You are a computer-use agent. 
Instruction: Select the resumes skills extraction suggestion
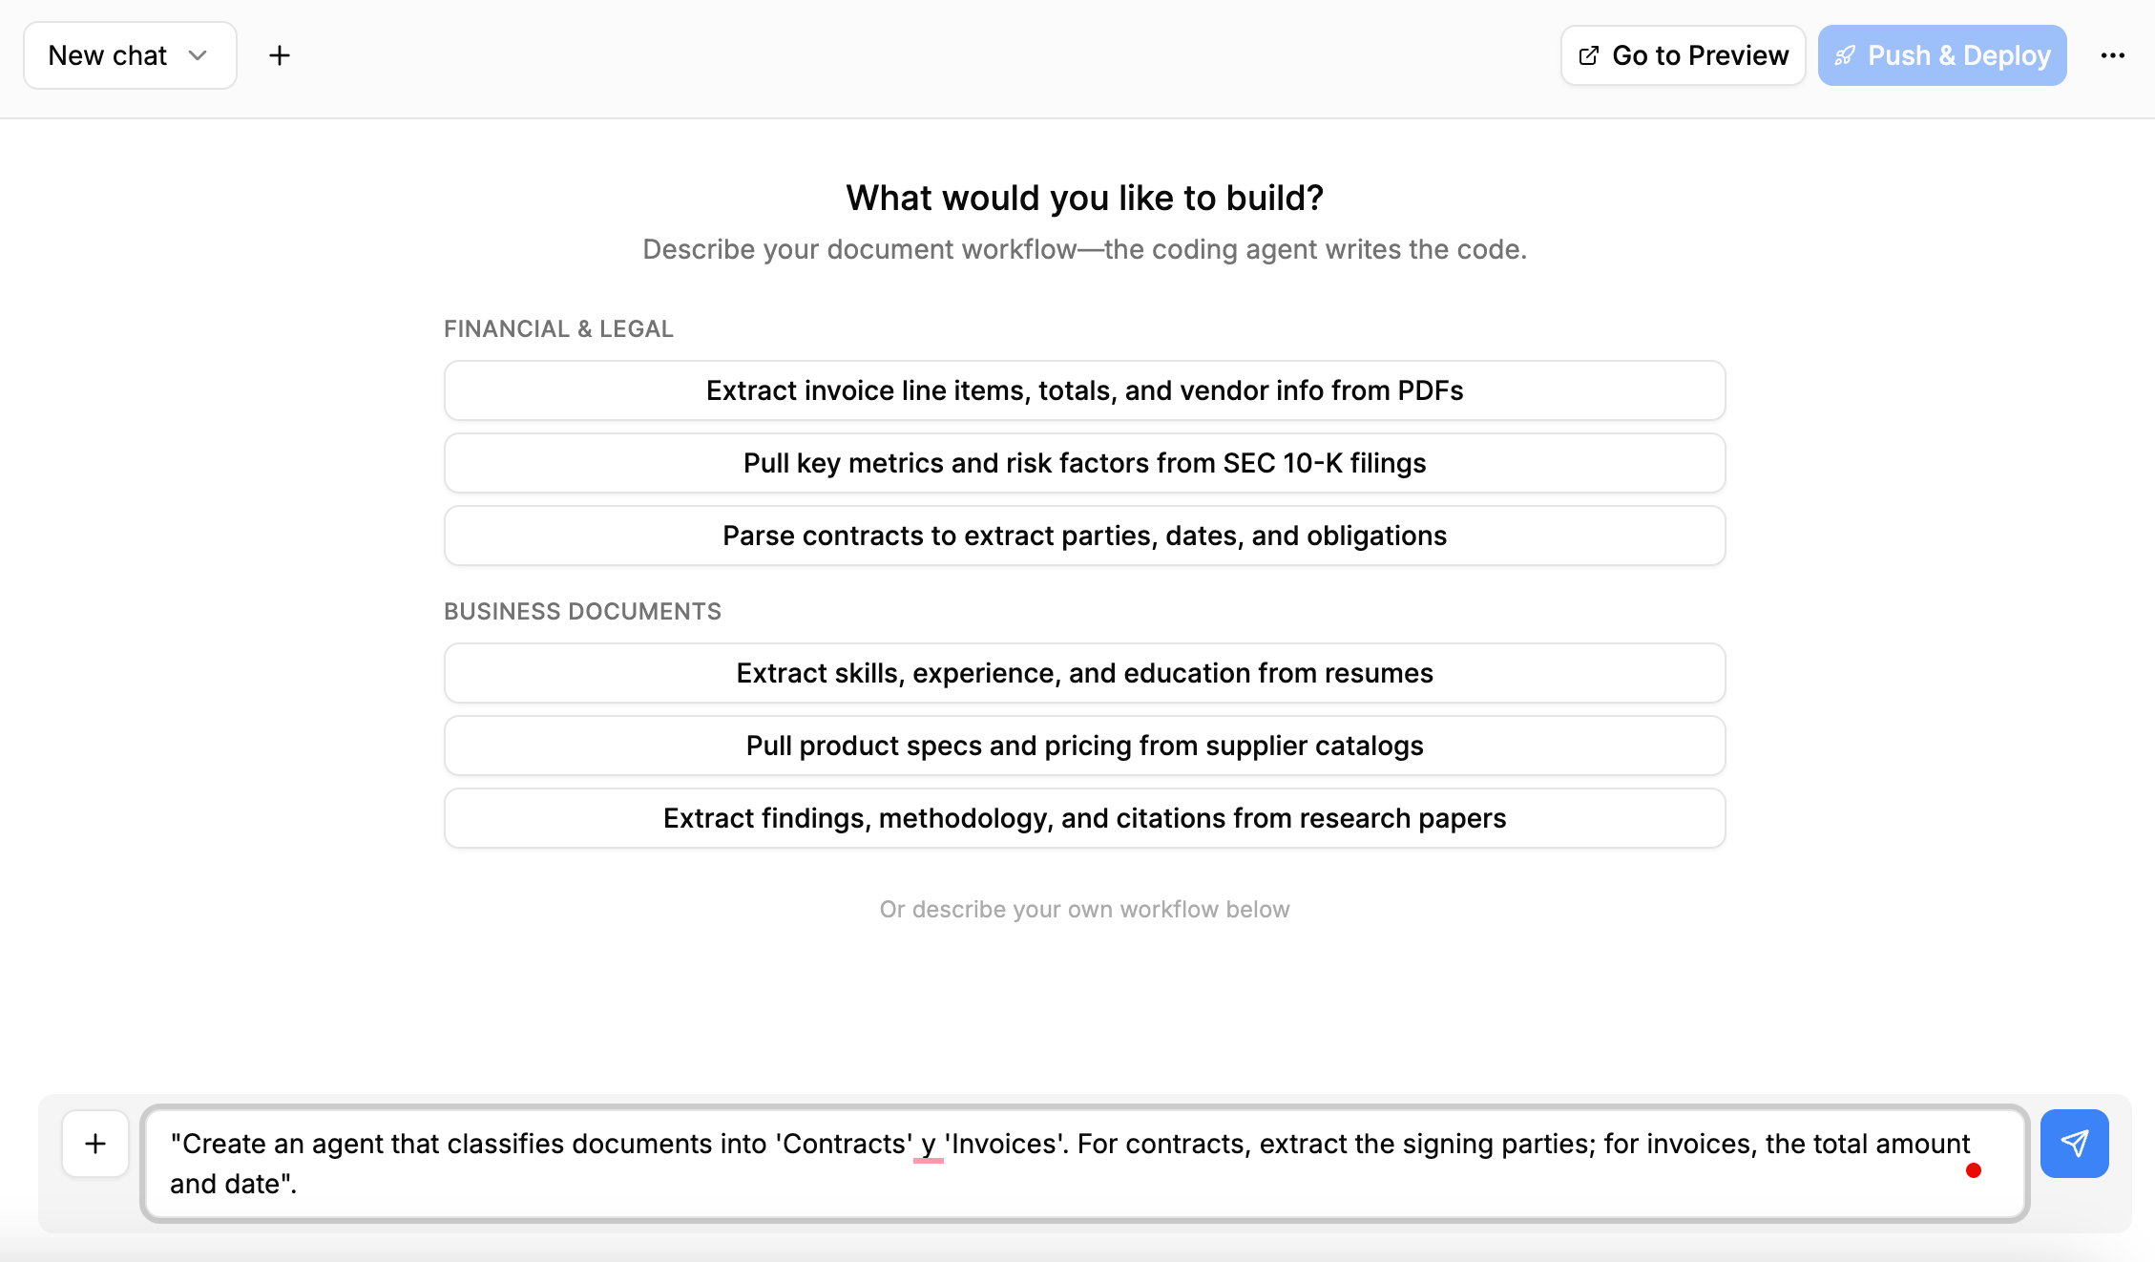(1084, 673)
